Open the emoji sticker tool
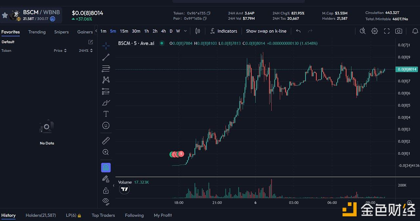420x221 pixels. pos(106,126)
